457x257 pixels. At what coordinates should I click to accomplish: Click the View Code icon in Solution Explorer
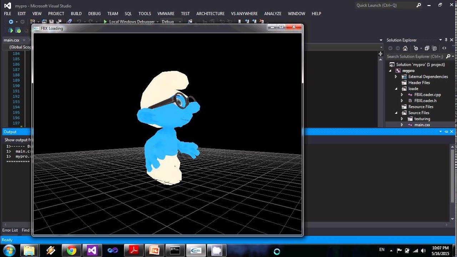pyautogui.click(x=444, y=48)
